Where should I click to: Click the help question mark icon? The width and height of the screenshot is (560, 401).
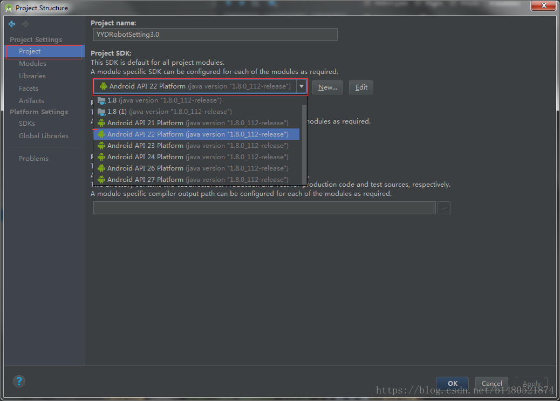tap(19, 382)
